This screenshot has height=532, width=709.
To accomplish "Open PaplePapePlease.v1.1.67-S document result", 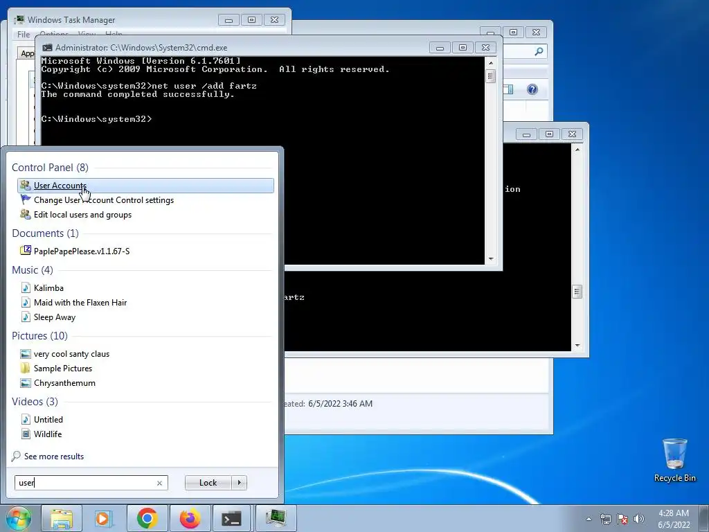I will (x=82, y=251).
